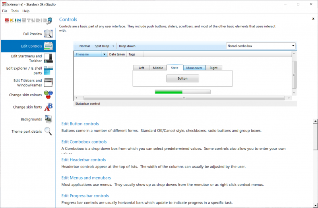Open Theme part details magnifier icon
The height and width of the screenshot is (208, 318).
(x=48, y=131)
